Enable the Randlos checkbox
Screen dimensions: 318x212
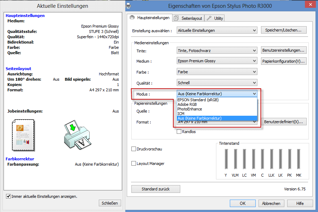click(179, 132)
